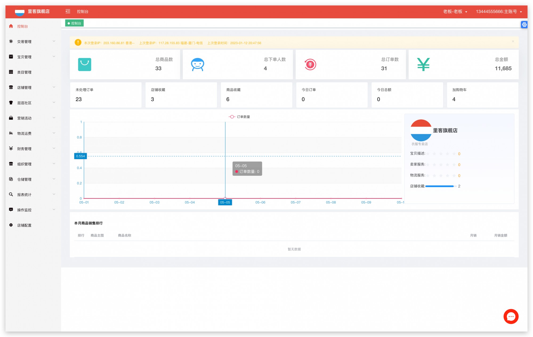Screen dimensions: 533x337
Task: Click the 未处理订单 card
Action: point(106,95)
